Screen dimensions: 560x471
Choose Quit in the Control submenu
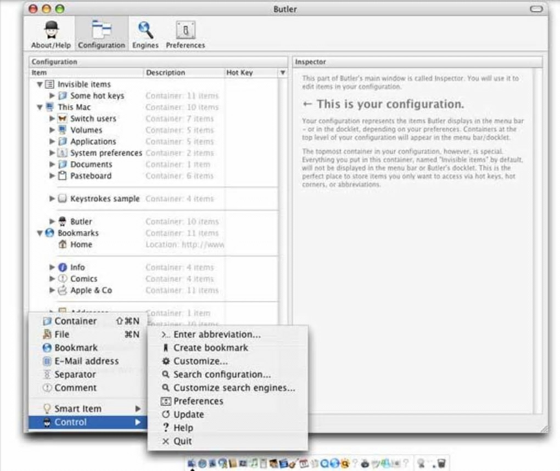[227, 441]
